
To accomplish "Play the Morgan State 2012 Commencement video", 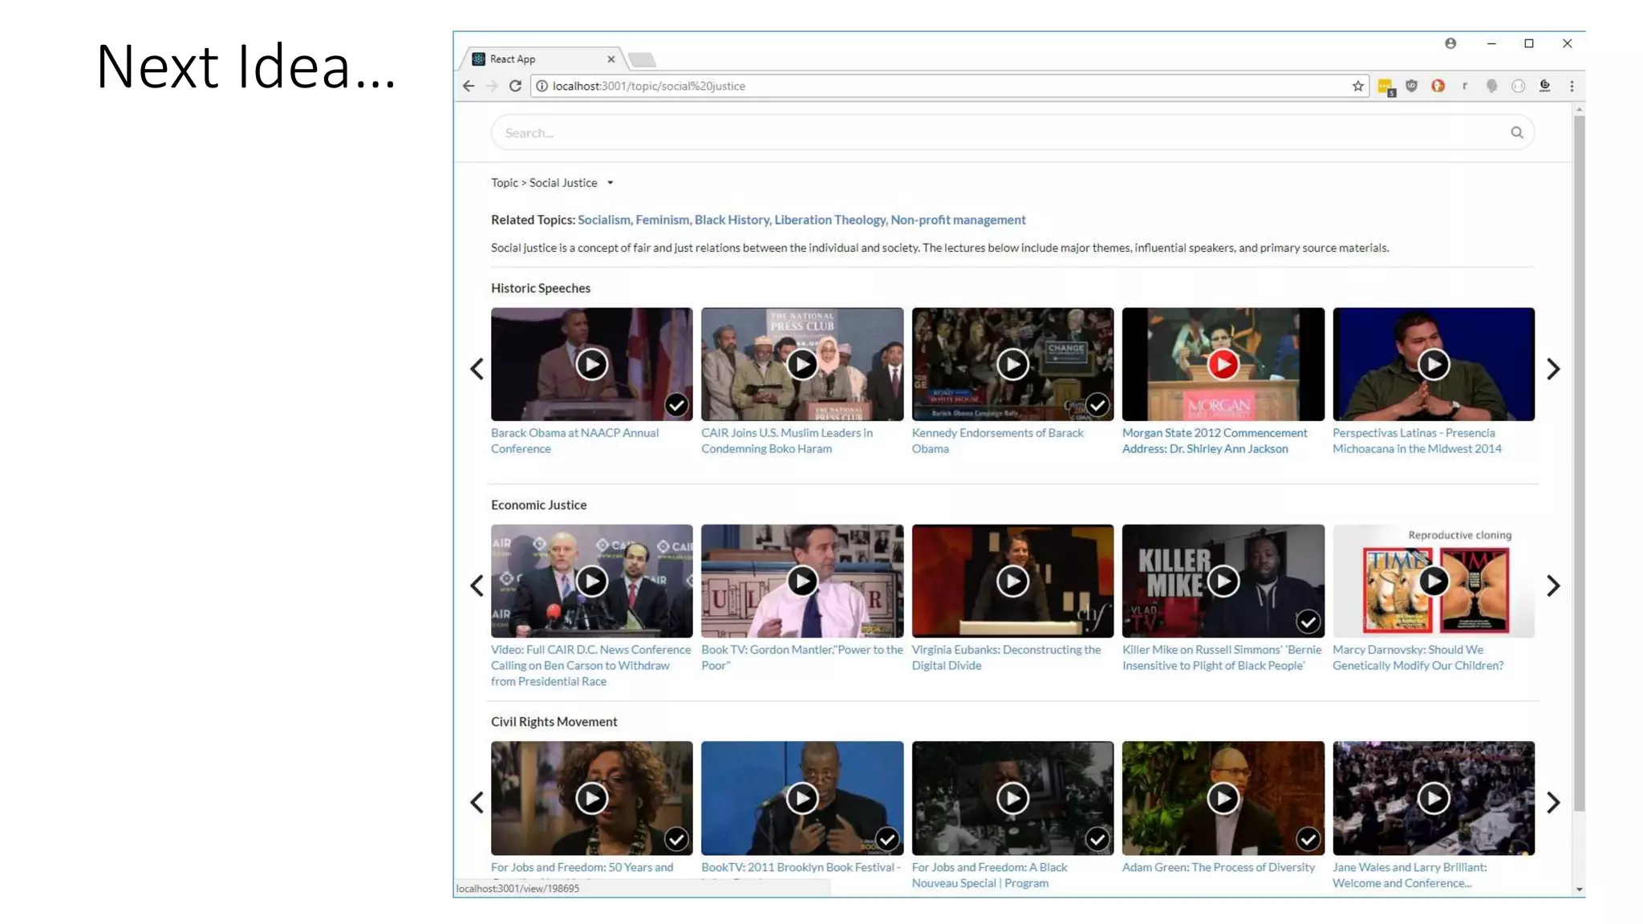I will click(x=1223, y=364).
